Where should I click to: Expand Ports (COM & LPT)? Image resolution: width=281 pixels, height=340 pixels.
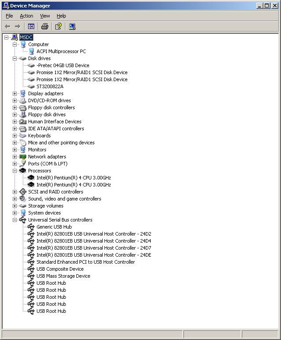(x=14, y=164)
